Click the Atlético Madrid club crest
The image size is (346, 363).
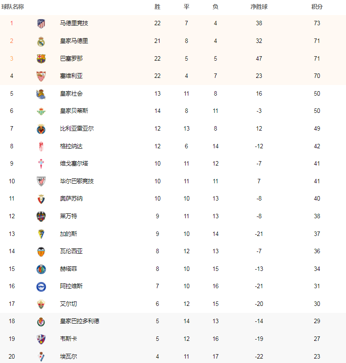(x=41, y=23)
